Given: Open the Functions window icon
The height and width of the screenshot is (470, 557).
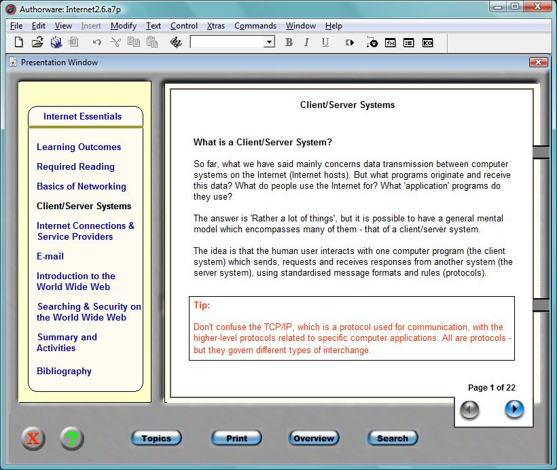Looking at the screenshot, I should point(390,43).
